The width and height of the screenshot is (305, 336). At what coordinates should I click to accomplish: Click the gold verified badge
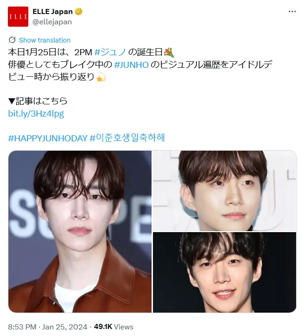click(79, 12)
